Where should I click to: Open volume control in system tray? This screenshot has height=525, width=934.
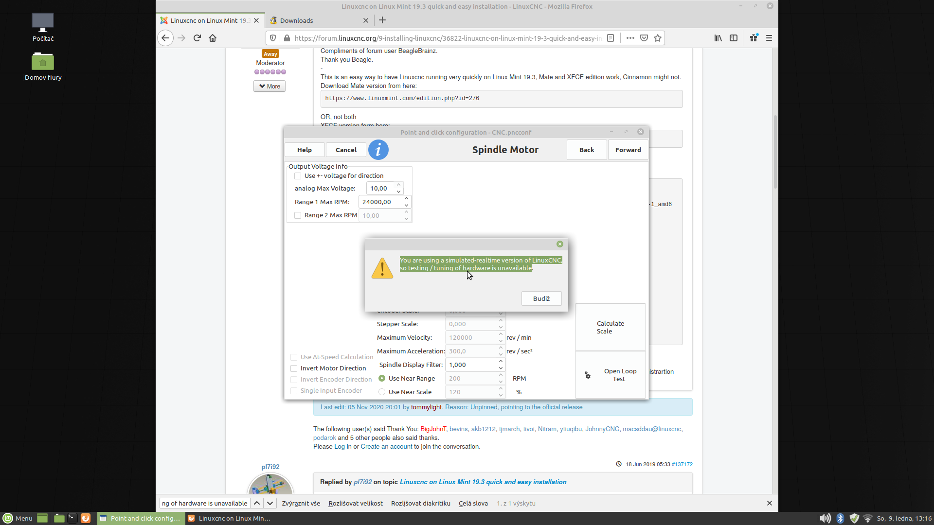pyautogui.click(x=825, y=518)
